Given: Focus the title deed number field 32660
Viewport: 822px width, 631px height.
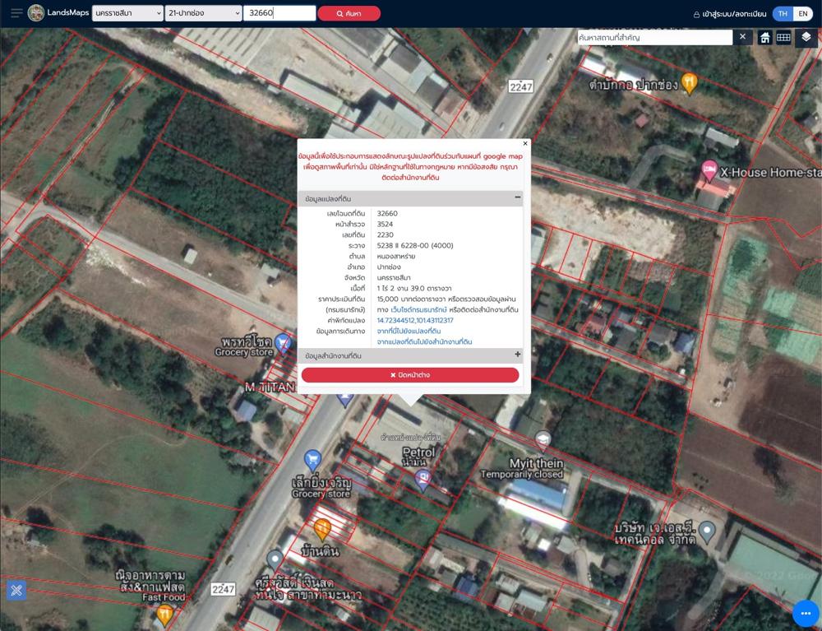Looking at the screenshot, I should 279,13.
